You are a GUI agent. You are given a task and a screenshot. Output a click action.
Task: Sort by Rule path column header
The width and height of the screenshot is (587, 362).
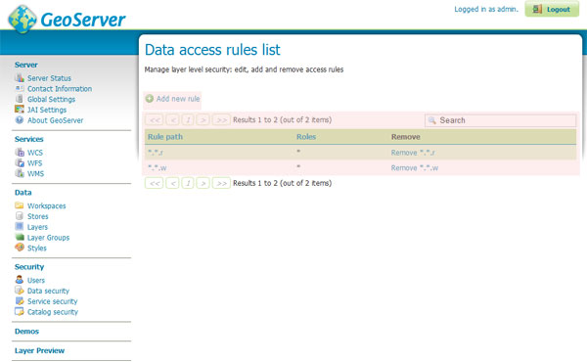(x=165, y=137)
